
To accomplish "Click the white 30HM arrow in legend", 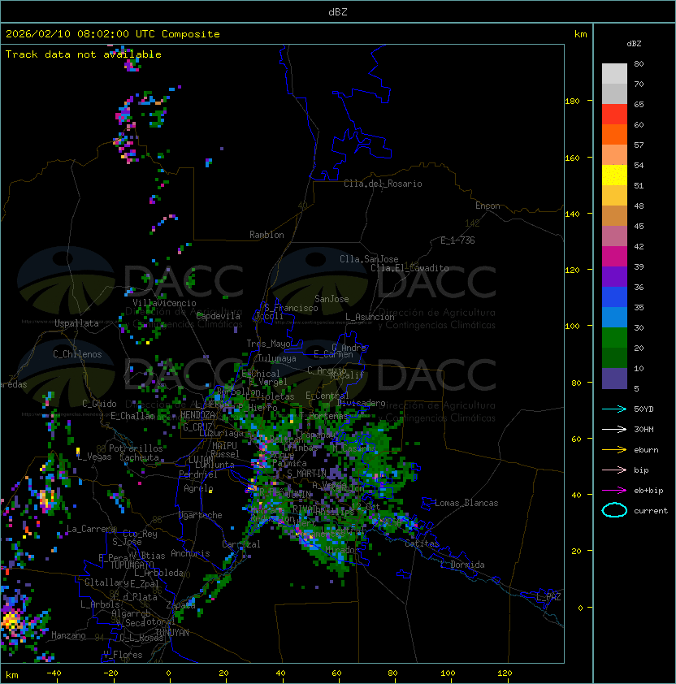I will tap(614, 429).
